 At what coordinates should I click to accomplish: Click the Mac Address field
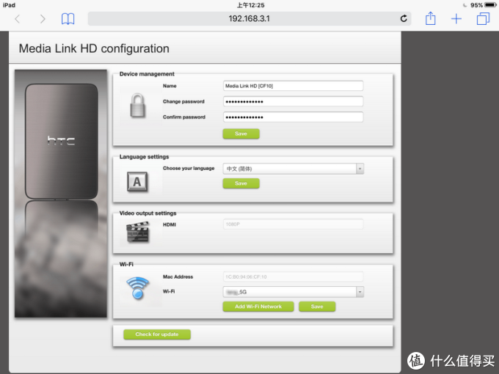point(293,276)
